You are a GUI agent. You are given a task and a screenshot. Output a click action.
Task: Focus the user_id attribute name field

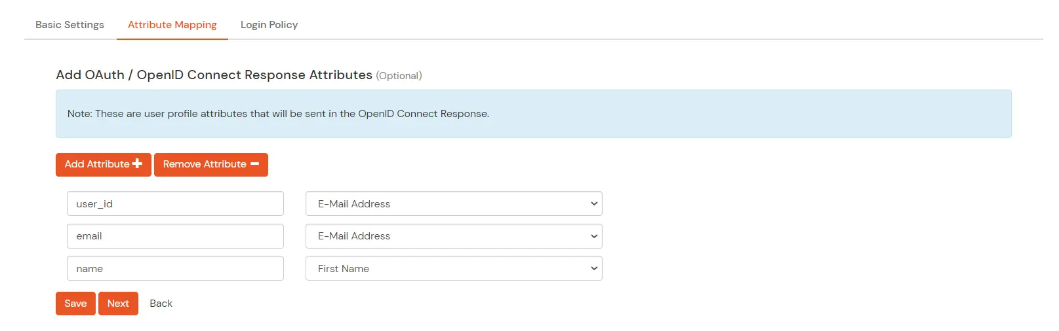click(175, 203)
